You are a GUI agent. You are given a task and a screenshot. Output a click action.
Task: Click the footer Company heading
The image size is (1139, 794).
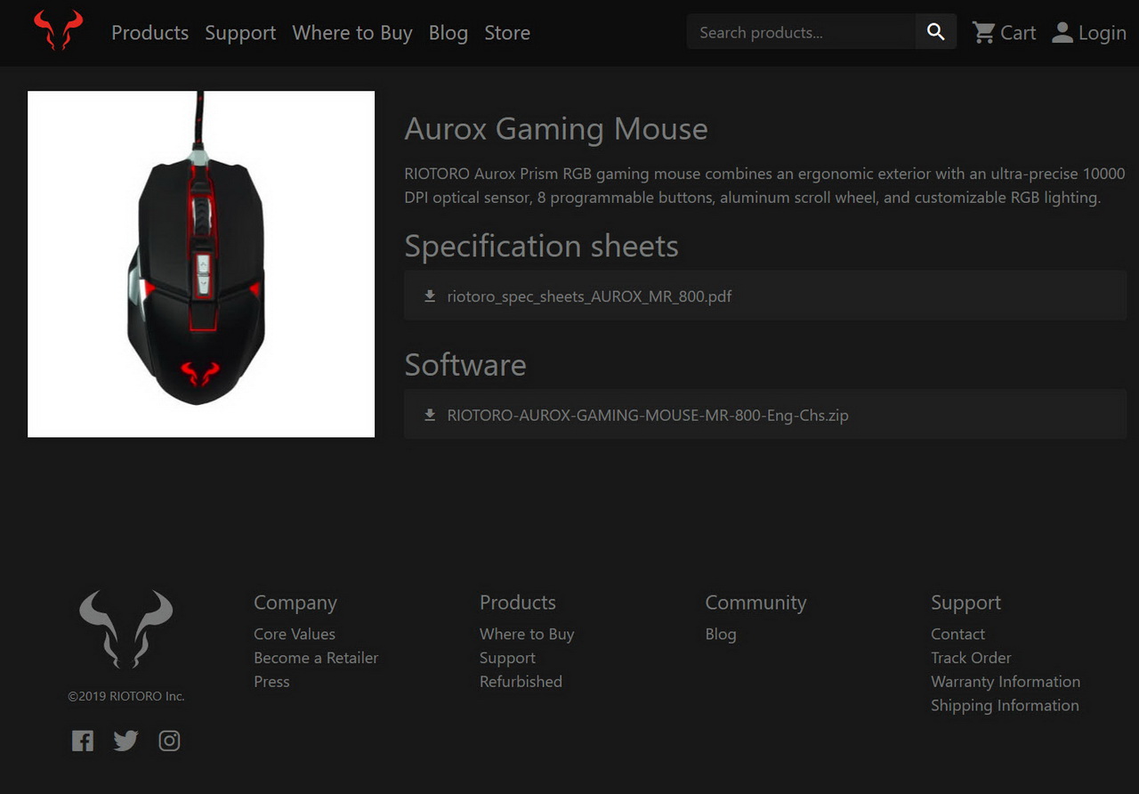coord(295,603)
